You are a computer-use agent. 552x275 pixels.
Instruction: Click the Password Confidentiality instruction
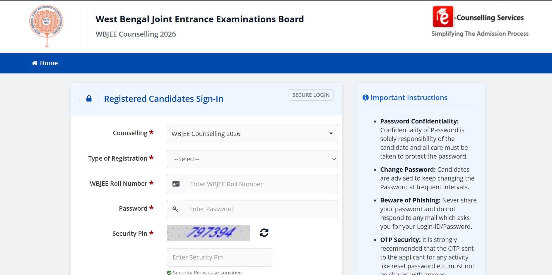tap(424, 139)
